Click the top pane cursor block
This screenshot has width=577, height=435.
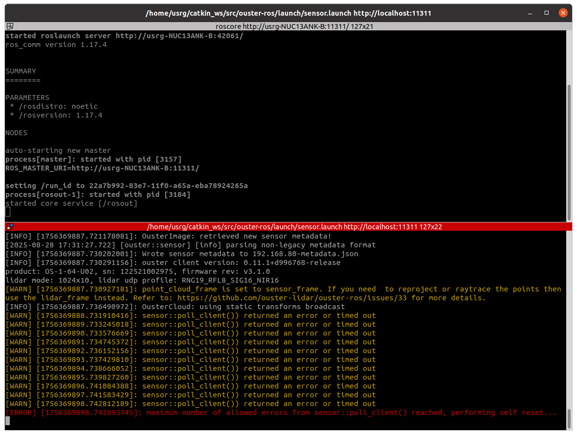pos(8,212)
